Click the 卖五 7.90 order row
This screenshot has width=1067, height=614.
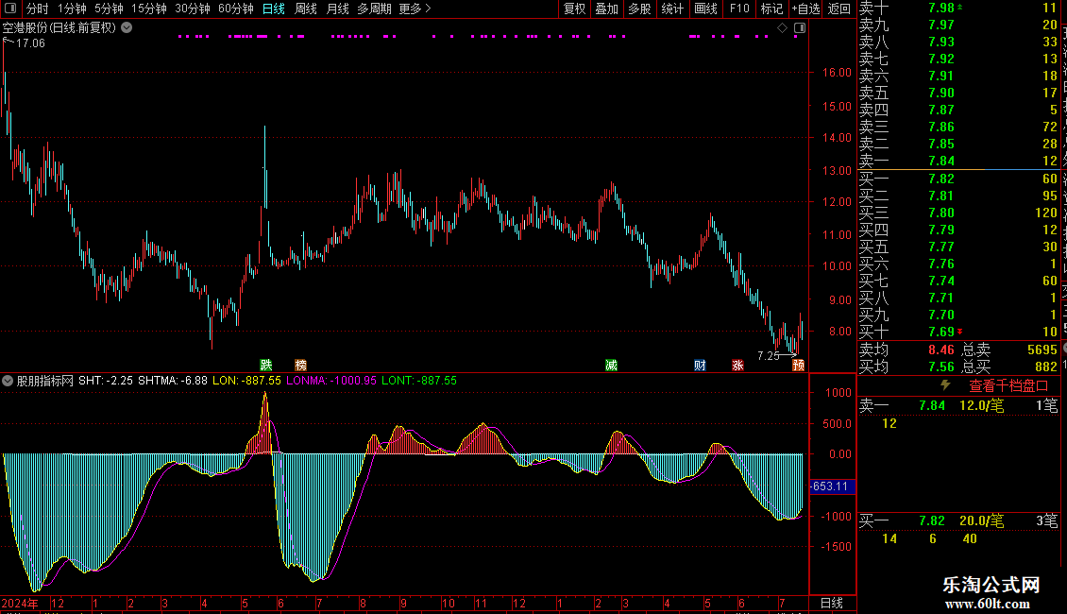click(x=958, y=93)
